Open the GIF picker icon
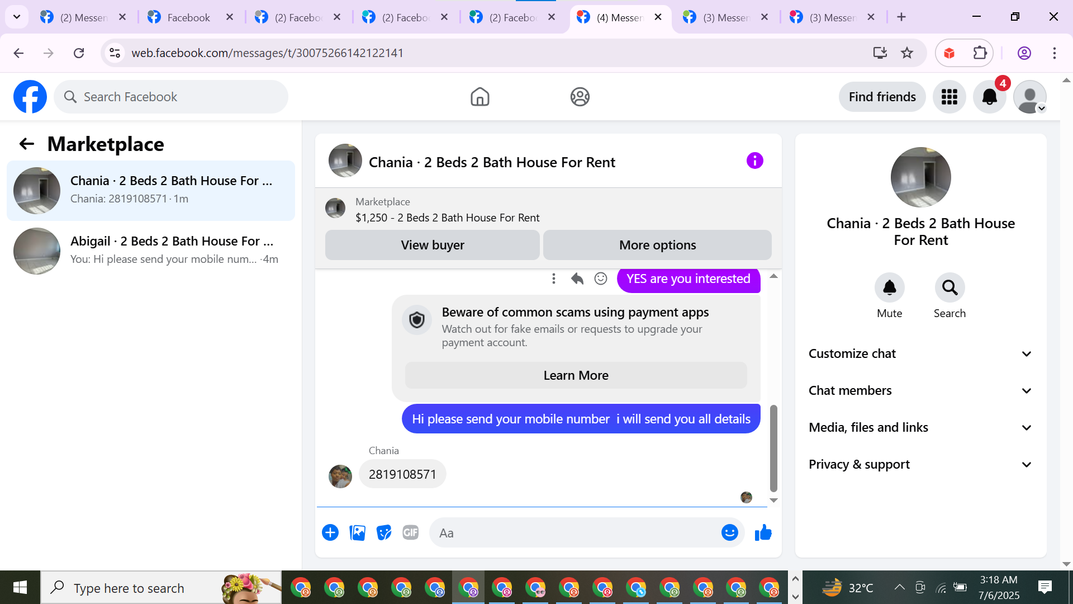 [x=411, y=532]
